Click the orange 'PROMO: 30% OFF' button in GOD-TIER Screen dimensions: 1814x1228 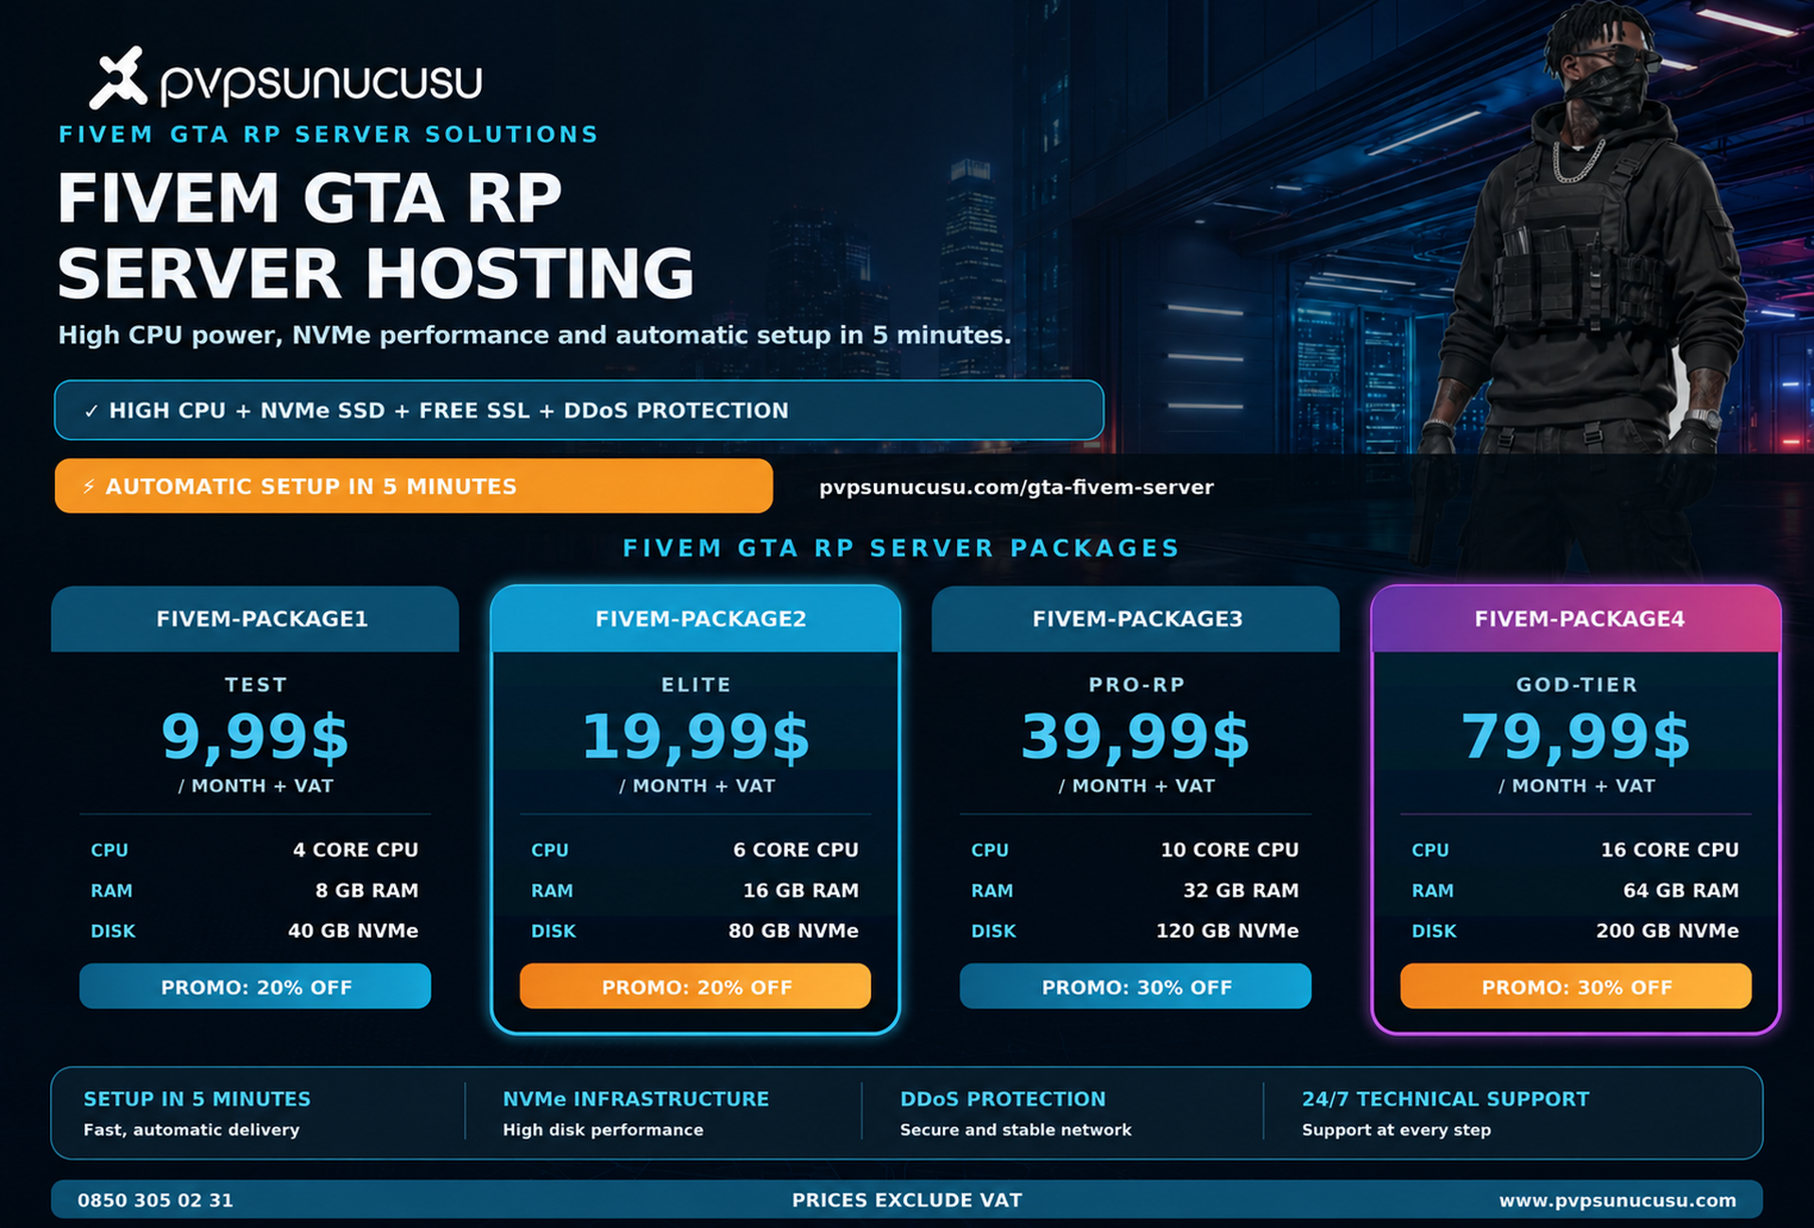1576,986
